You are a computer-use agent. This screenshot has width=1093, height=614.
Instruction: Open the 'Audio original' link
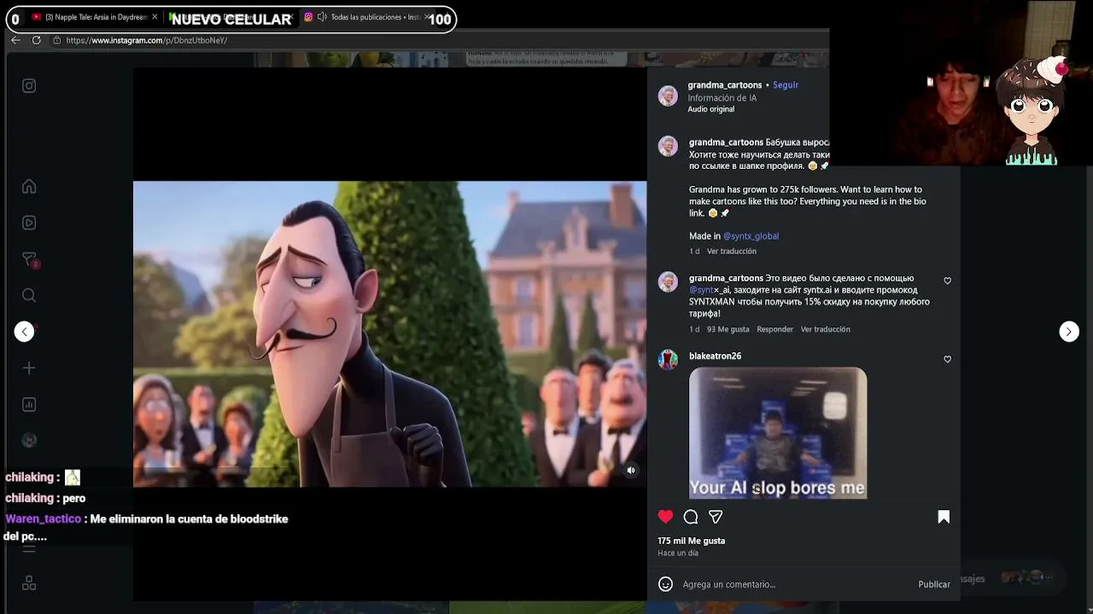click(711, 109)
